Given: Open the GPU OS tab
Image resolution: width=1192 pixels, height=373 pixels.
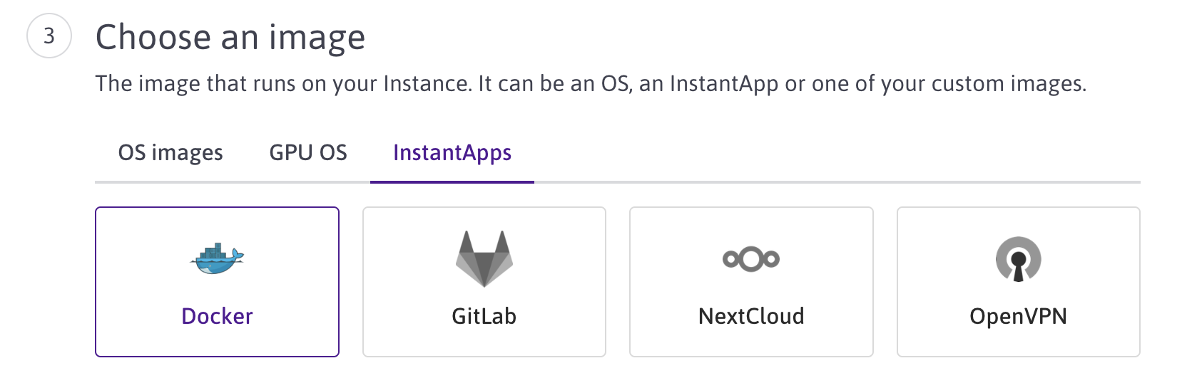Looking at the screenshot, I should click(x=308, y=153).
